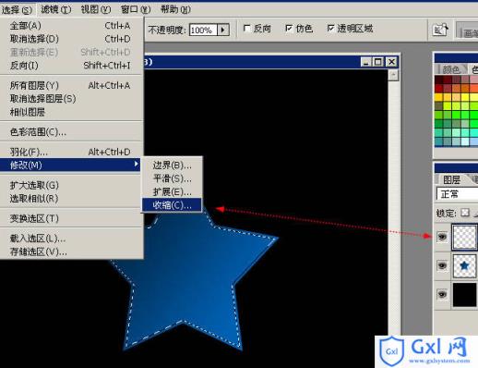The height and width of the screenshot is (368, 478).
Task: Hide the star layer using its eye icon
Action: (442, 265)
